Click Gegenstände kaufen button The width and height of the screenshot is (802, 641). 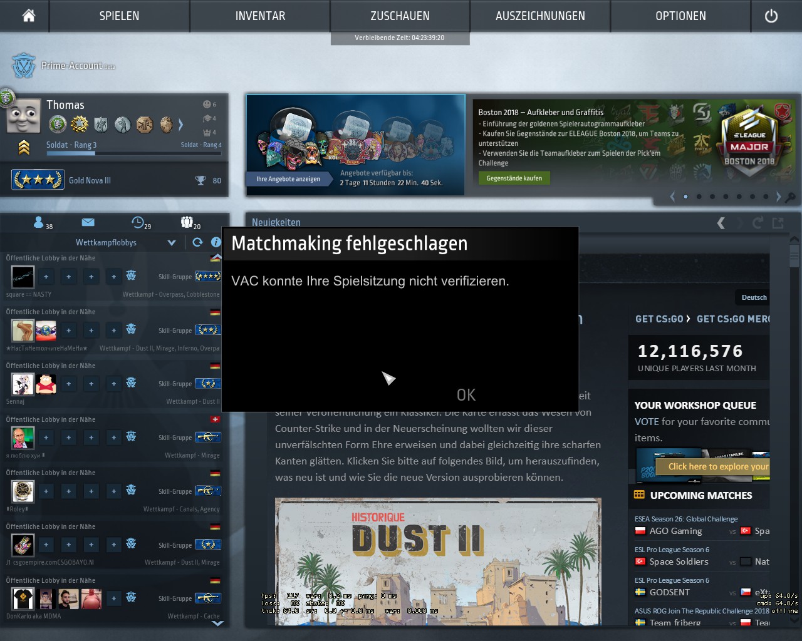pos(514,178)
